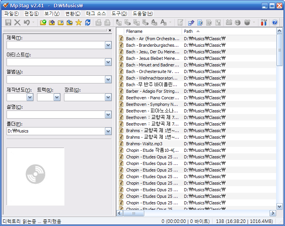The width and height of the screenshot is (285, 226).
Task: Click the Load playlist folder icon
Action: click(x=61, y=22)
